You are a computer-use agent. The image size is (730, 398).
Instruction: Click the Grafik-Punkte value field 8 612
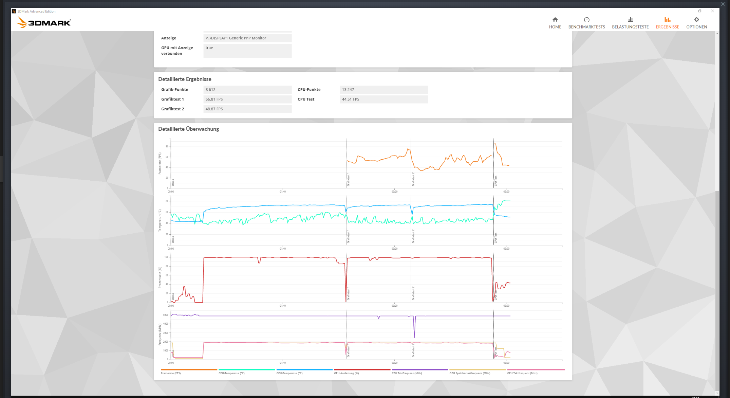[x=247, y=90]
